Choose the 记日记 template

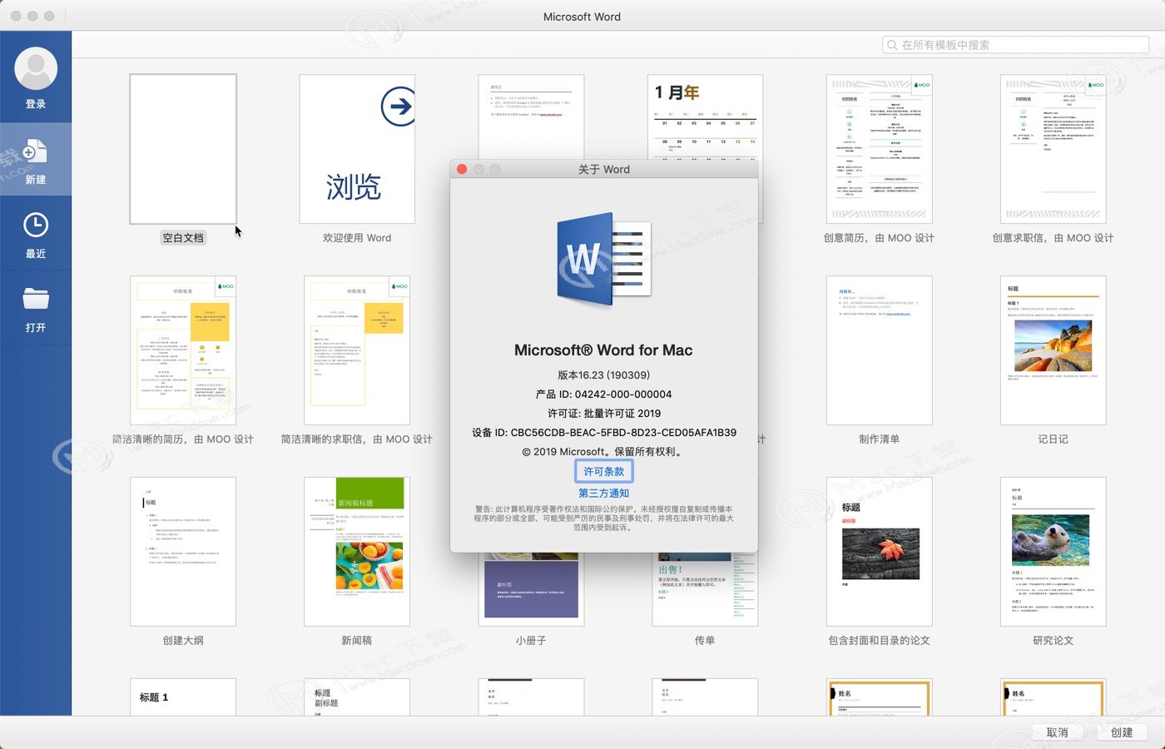(x=1053, y=350)
